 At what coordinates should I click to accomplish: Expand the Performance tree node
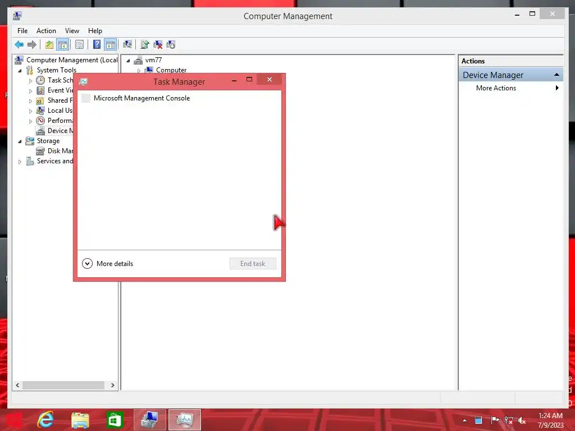[31, 121]
